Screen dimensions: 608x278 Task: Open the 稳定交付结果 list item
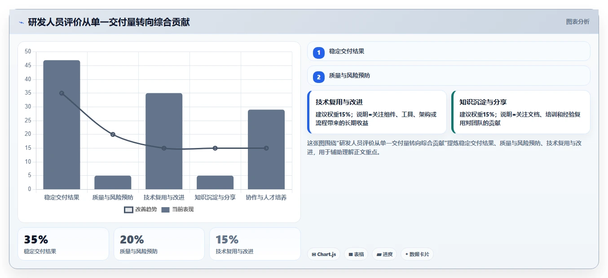(449, 51)
